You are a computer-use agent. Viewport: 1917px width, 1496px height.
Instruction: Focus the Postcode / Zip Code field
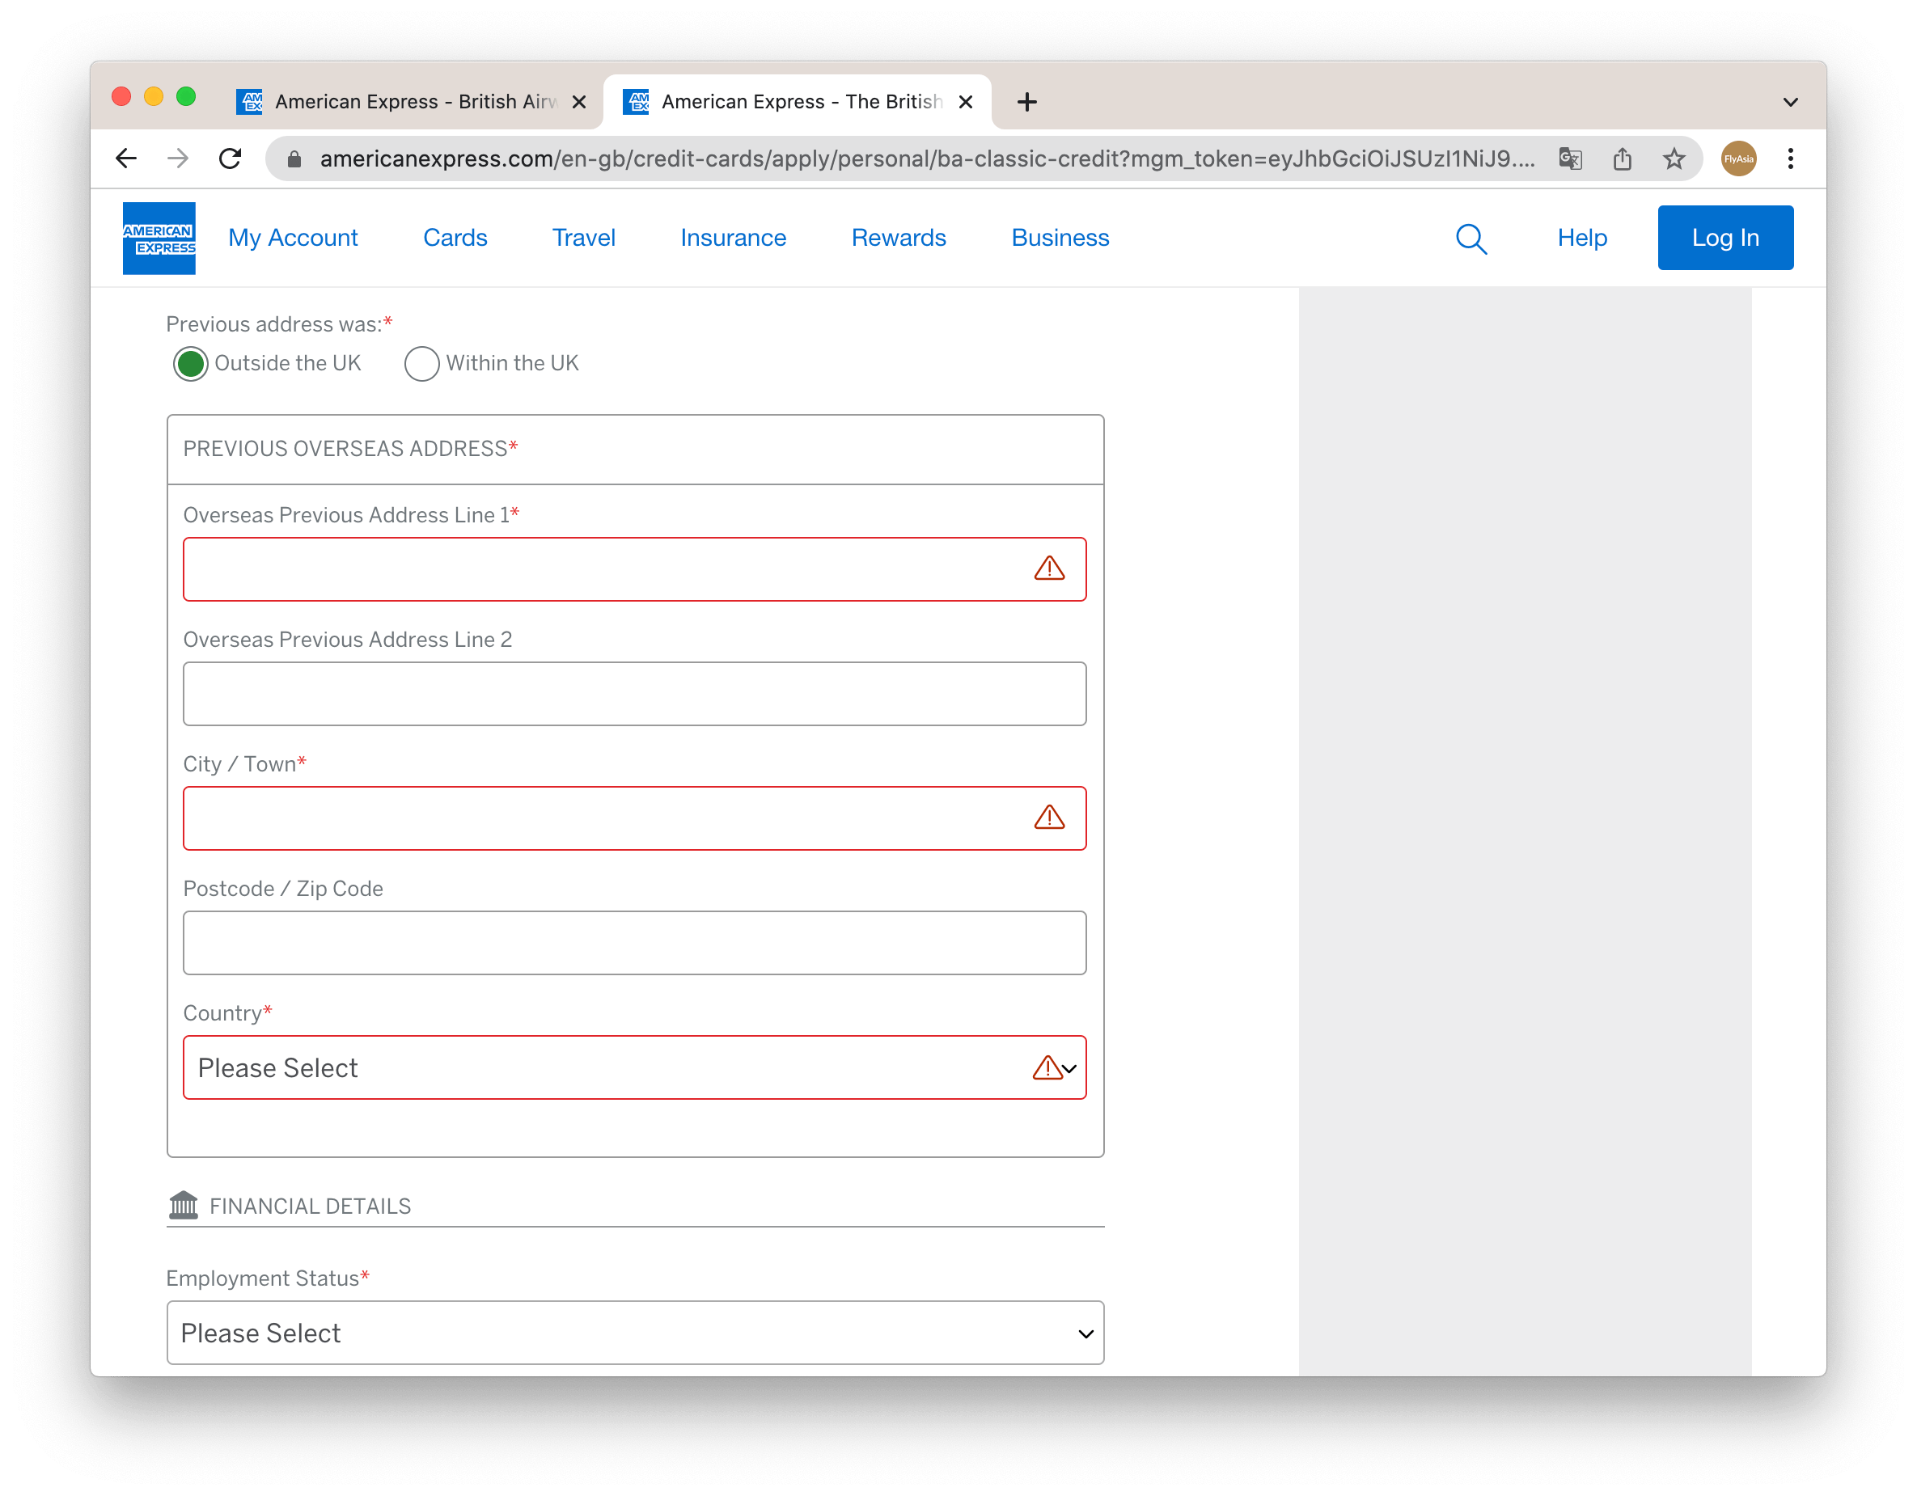tap(635, 942)
